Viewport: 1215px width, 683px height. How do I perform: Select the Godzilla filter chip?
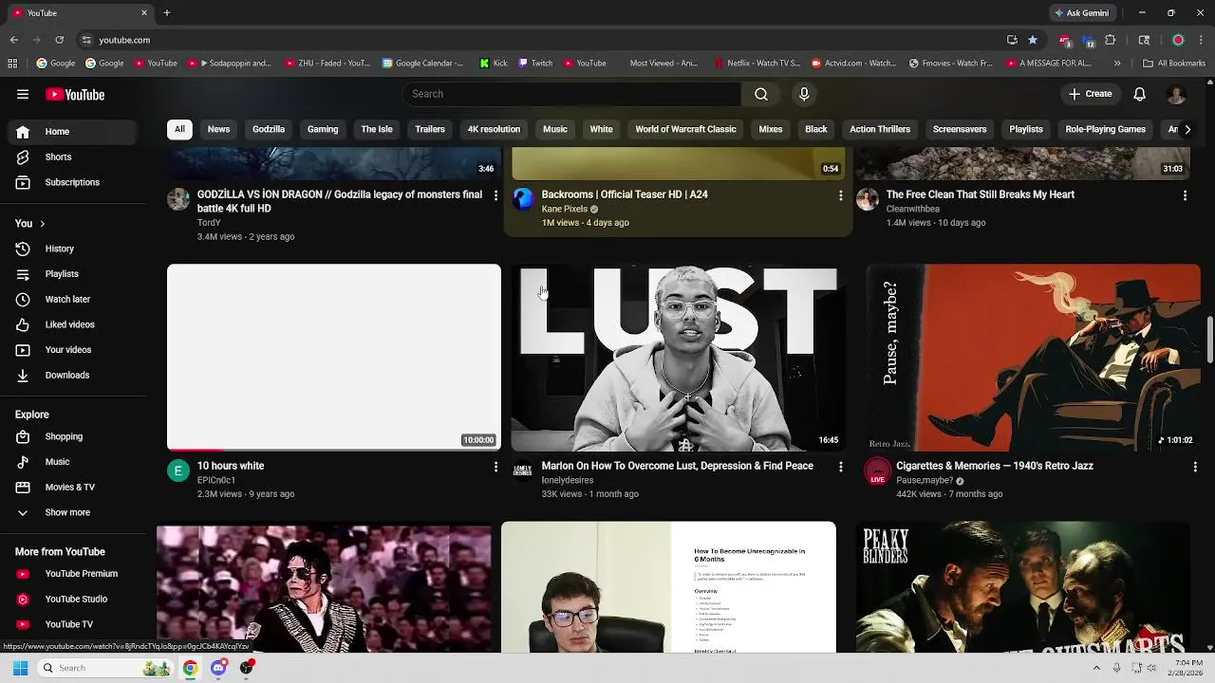pos(269,129)
